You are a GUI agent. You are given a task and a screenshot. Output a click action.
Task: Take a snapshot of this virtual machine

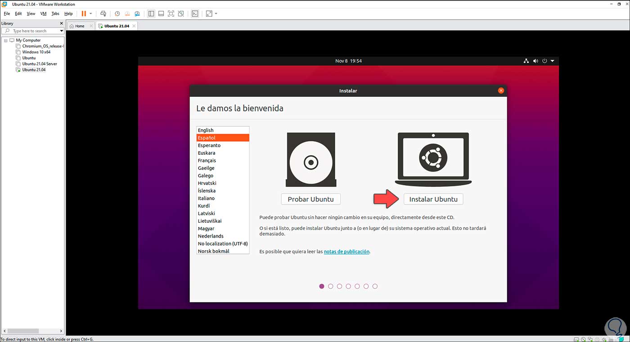point(117,13)
